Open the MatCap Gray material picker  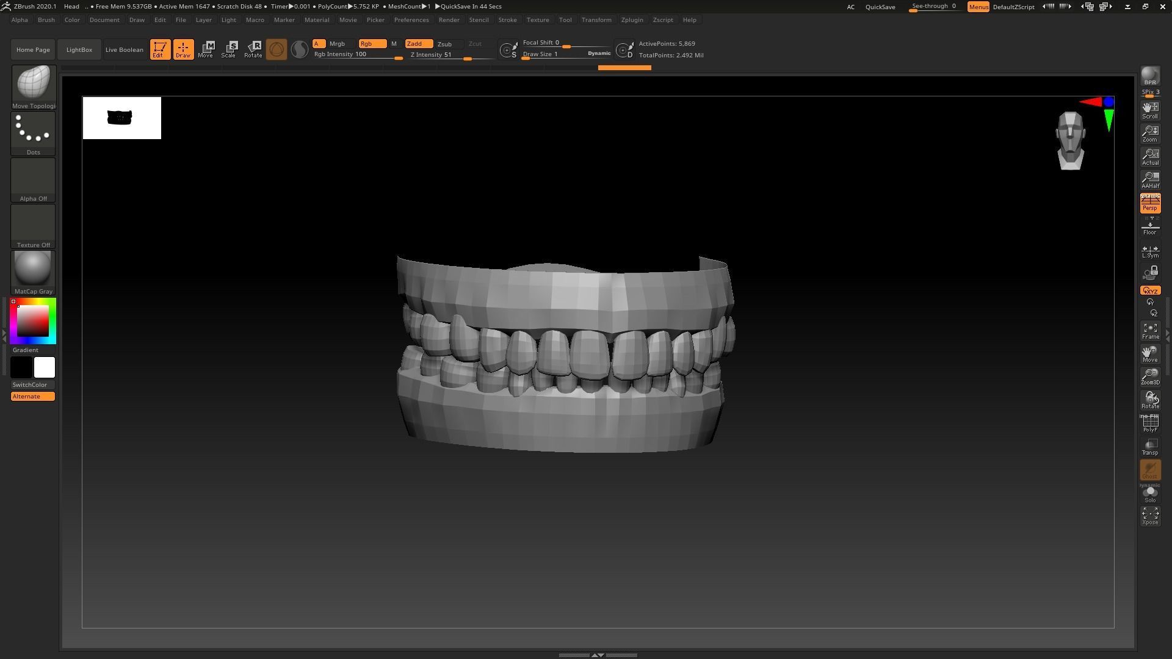(34, 269)
